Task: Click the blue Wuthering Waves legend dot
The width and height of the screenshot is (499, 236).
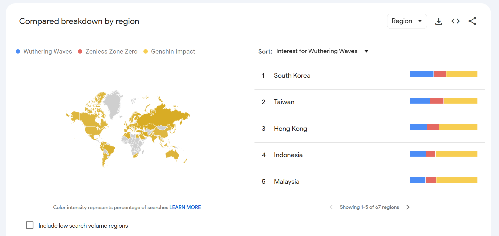Action: pyautogui.click(x=18, y=51)
